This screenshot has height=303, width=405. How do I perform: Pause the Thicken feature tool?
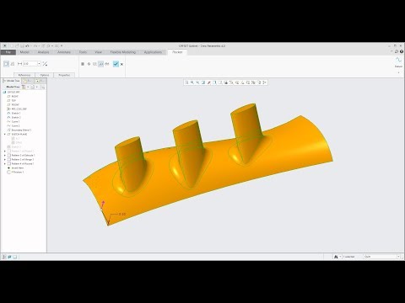click(83, 64)
